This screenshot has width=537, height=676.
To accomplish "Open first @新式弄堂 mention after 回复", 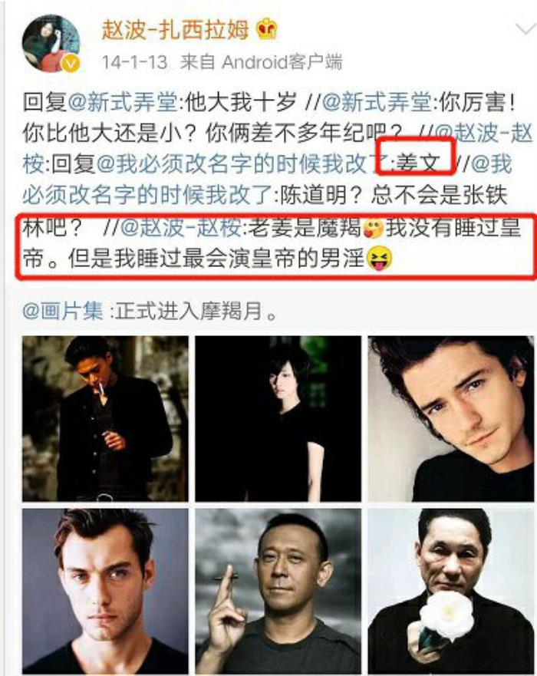I will pyautogui.click(x=123, y=103).
